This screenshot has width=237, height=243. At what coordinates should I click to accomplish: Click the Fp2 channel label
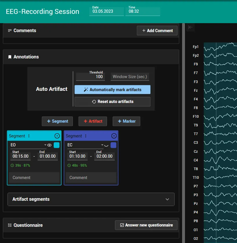(196, 56)
